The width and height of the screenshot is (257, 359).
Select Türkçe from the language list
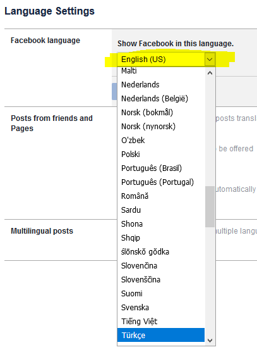point(161,335)
